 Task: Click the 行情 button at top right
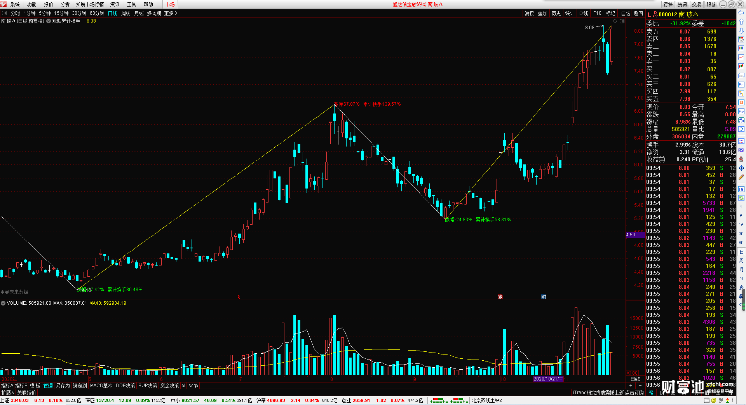(x=668, y=4)
